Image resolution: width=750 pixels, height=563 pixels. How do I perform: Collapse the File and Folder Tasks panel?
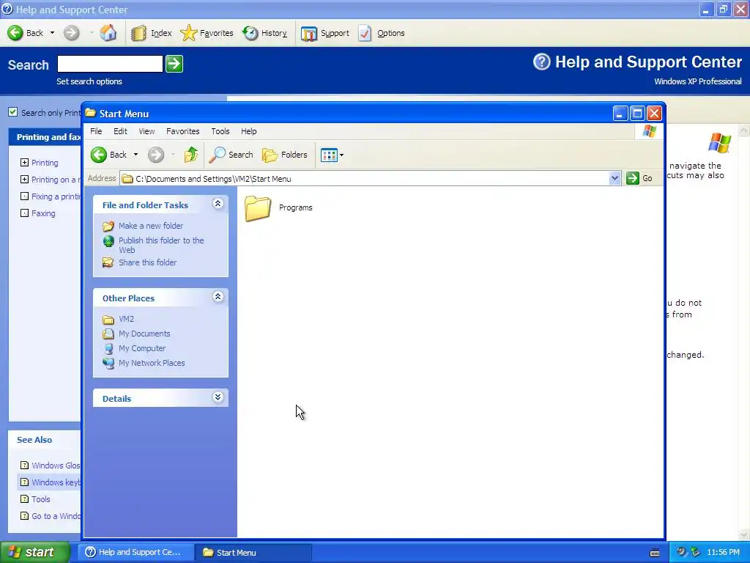[218, 204]
